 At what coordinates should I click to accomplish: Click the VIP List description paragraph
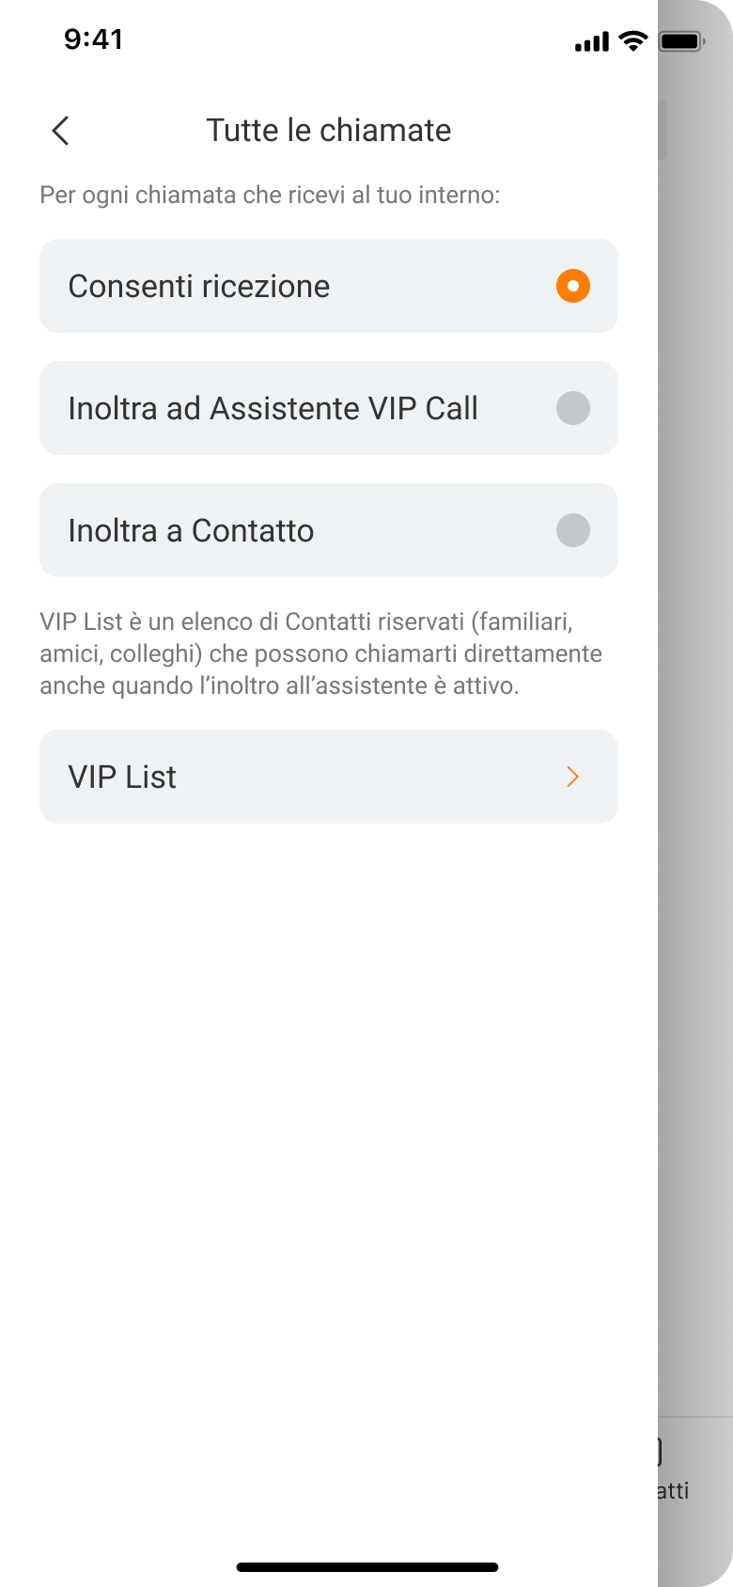point(321,653)
